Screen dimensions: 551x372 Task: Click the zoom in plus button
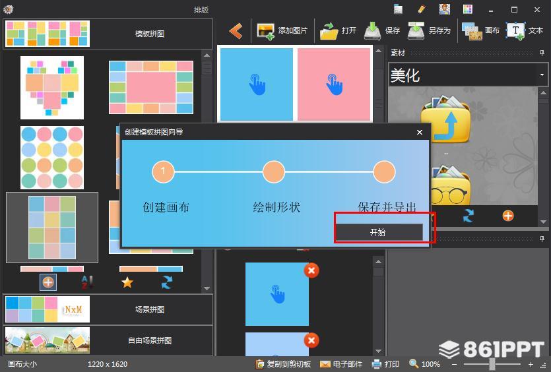[531, 364]
